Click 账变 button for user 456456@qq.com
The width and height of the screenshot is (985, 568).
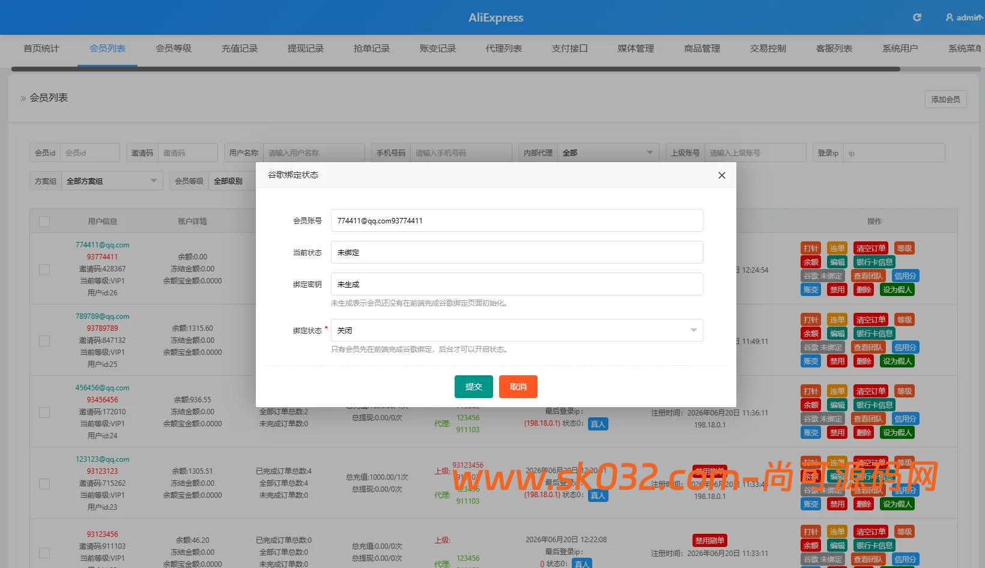(811, 433)
